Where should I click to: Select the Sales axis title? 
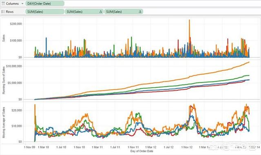(x=4, y=38)
